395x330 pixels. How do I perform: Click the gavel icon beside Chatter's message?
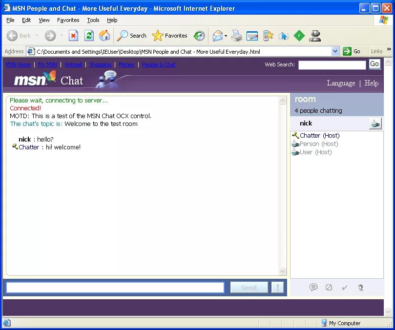pos(15,146)
